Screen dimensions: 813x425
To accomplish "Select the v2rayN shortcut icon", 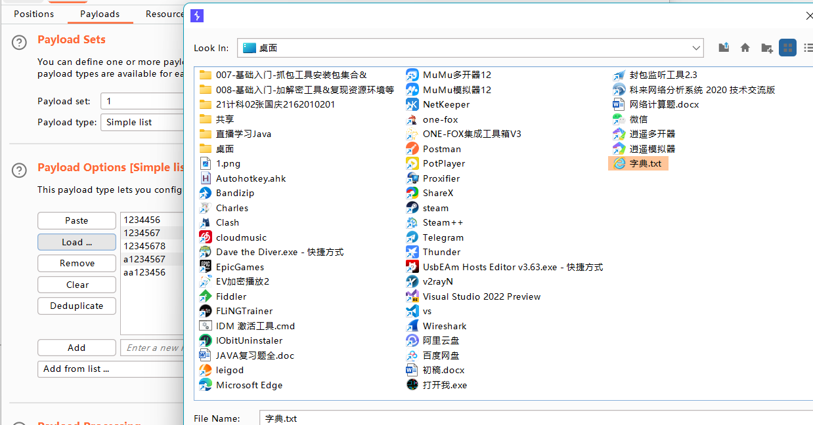I will (x=412, y=281).
